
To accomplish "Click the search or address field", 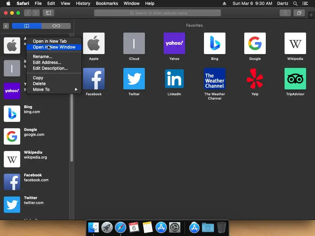I will point(157,13).
